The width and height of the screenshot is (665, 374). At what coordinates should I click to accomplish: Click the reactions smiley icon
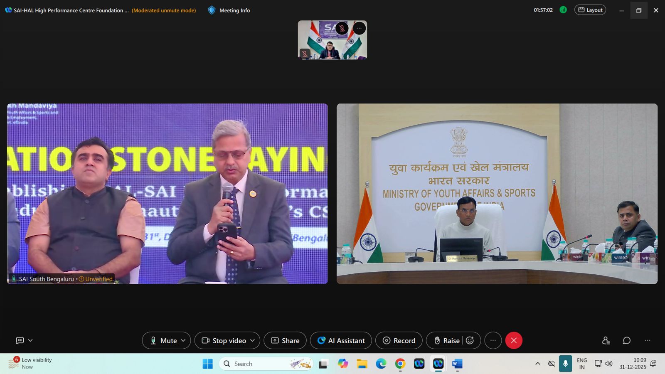470,341
